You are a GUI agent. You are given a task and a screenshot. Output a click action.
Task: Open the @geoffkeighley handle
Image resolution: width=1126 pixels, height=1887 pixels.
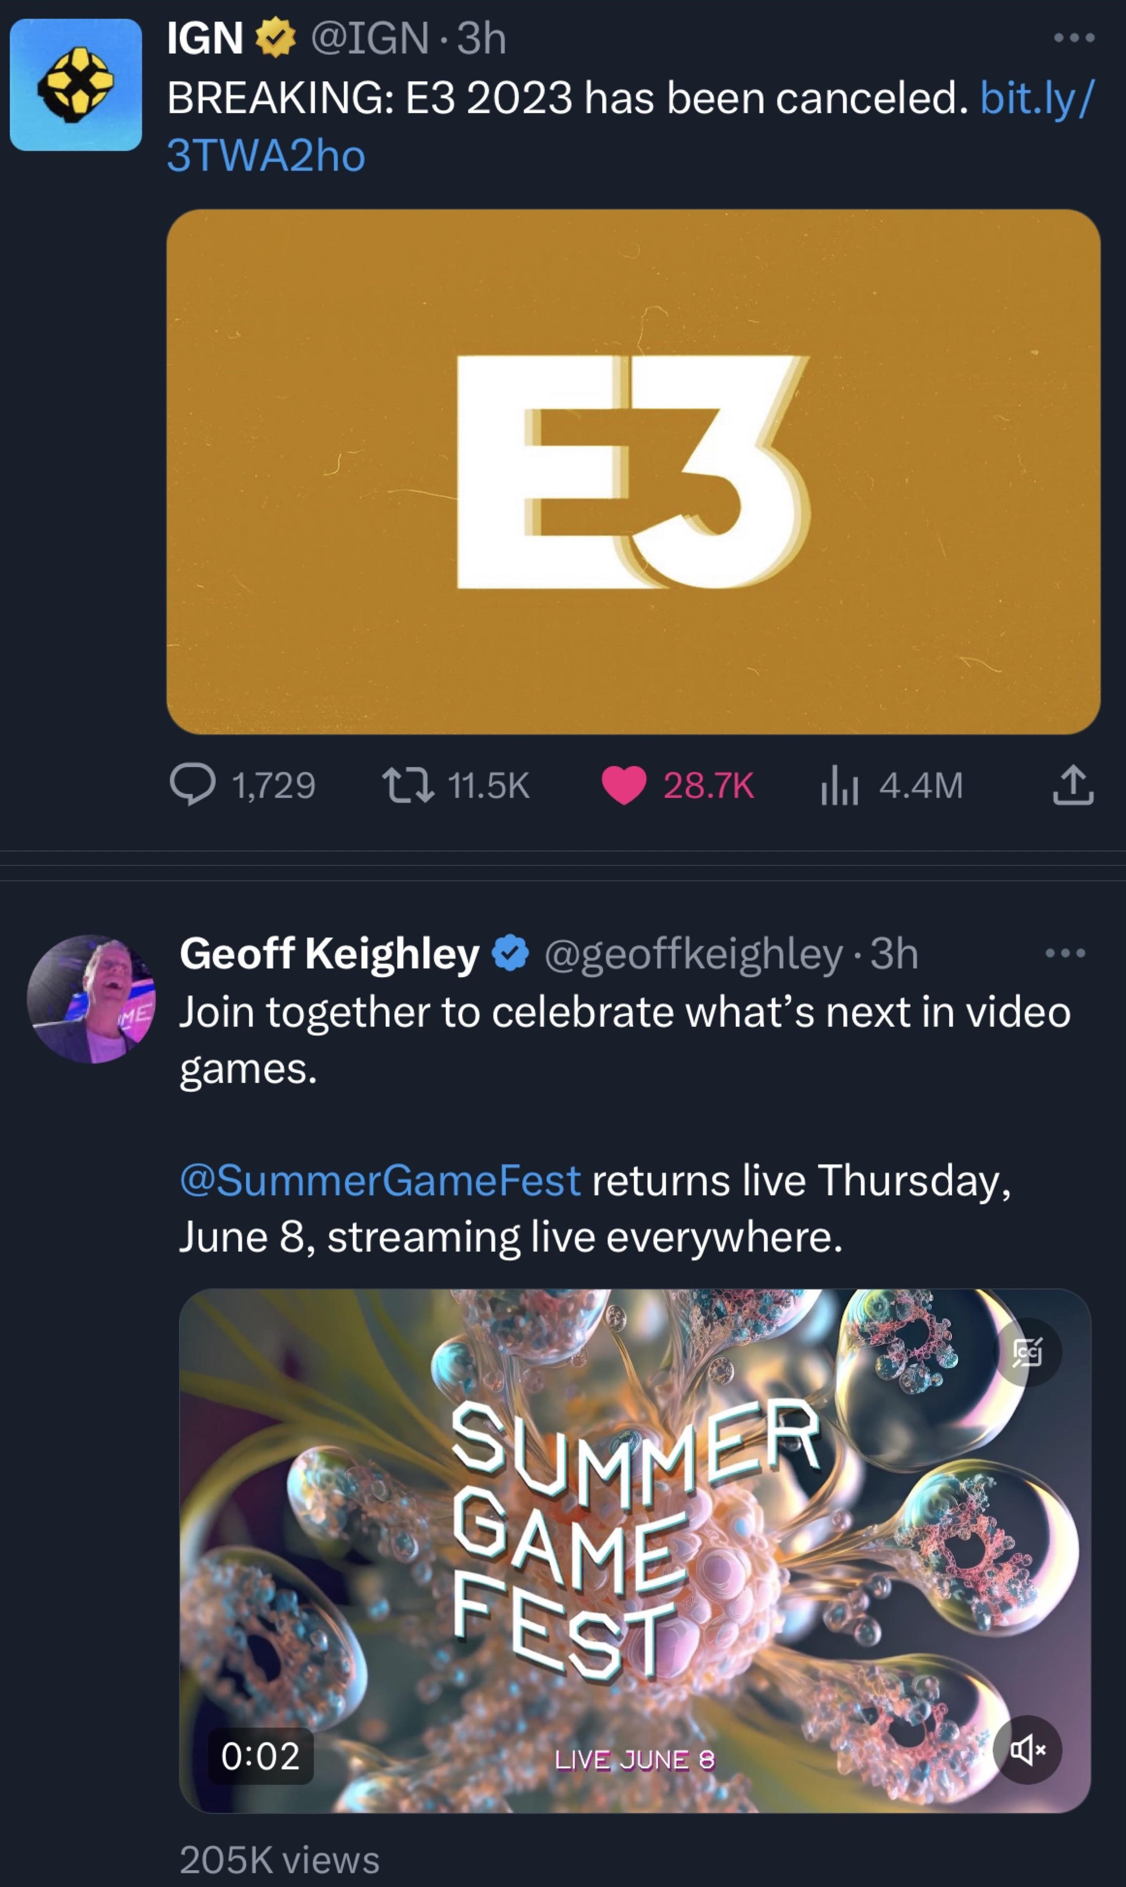tap(693, 953)
